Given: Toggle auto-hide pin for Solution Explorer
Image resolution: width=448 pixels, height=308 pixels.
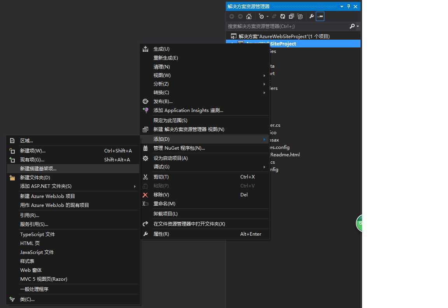Looking at the screenshot, I should tap(348, 6).
